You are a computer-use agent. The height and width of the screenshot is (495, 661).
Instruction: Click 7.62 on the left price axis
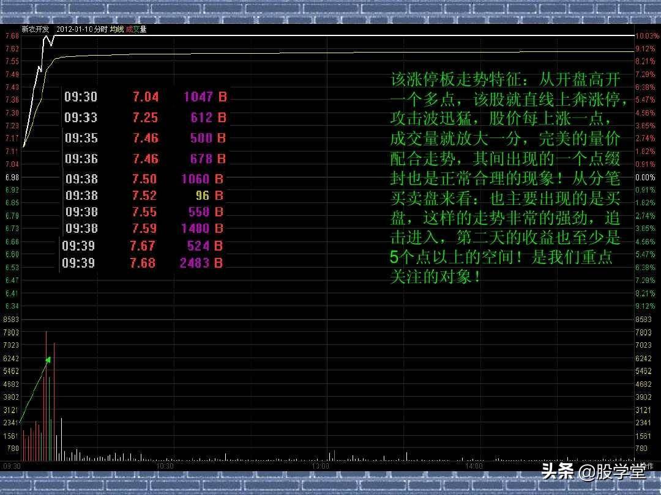(12, 49)
